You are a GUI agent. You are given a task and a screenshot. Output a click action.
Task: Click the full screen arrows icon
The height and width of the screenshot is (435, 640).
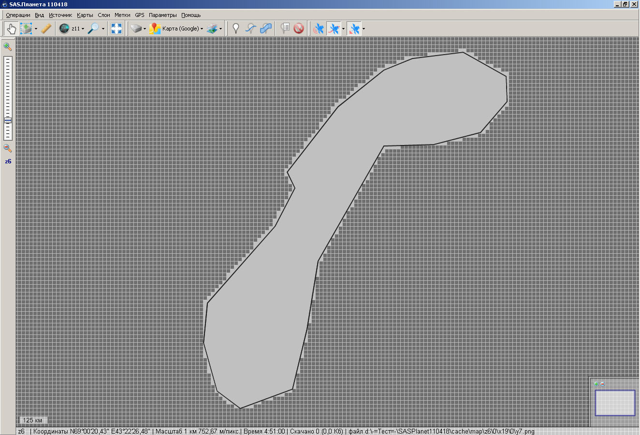point(116,29)
